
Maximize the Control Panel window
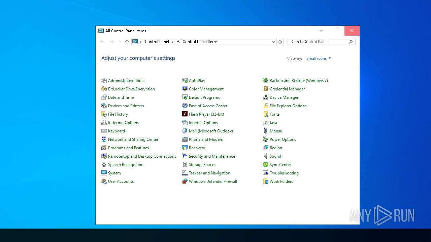coord(336,31)
